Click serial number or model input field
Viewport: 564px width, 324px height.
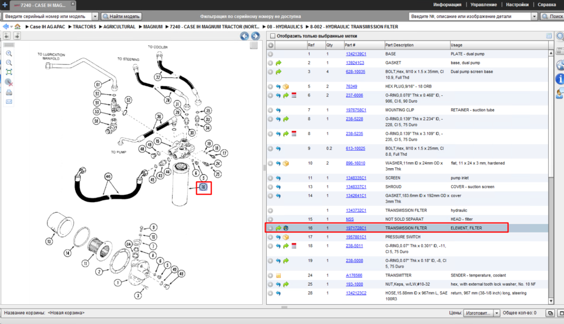47,16
